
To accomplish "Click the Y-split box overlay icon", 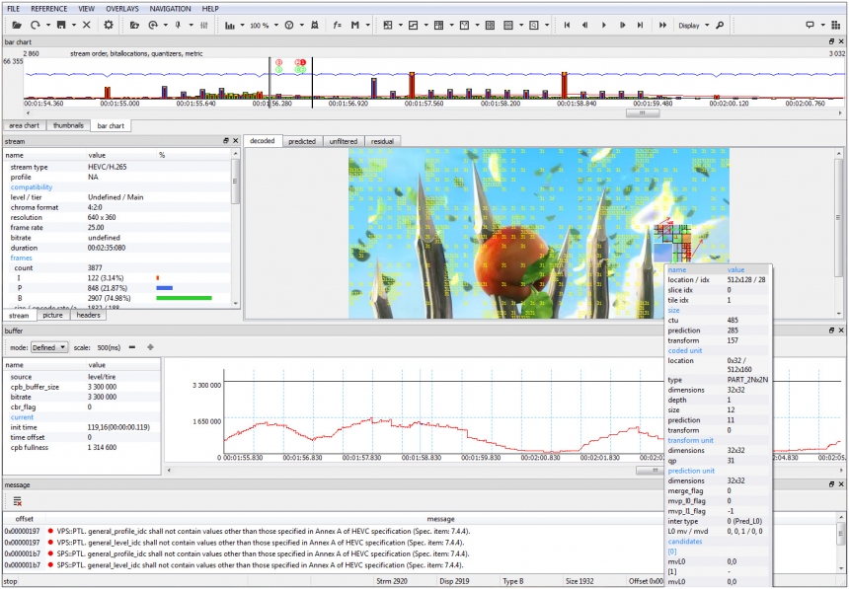I will tap(465, 25).
